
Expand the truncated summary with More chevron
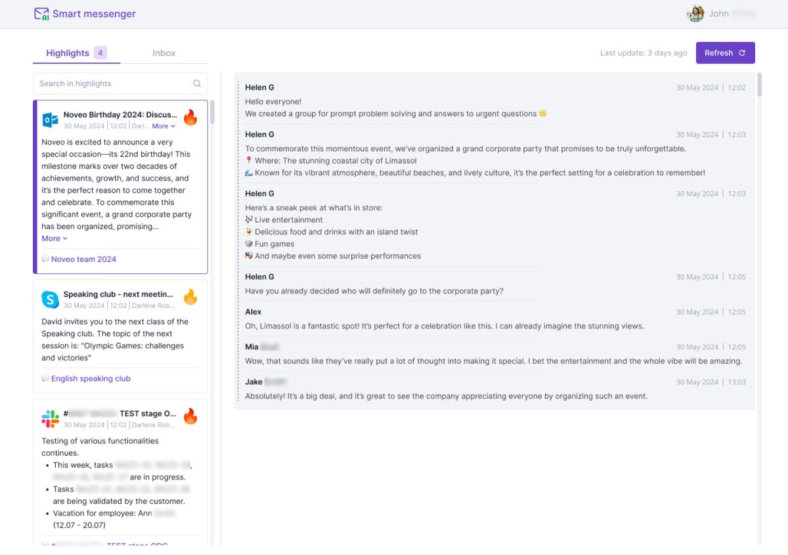[55, 238]
